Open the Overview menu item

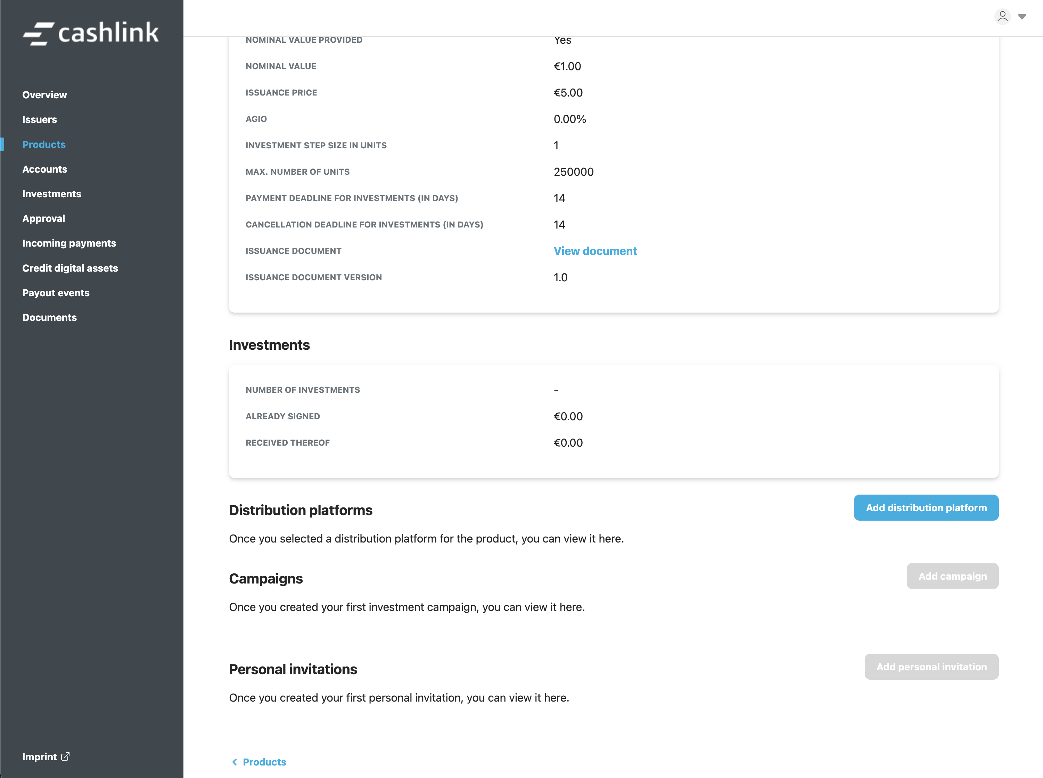pyautogui.click(x=44, y=95)
